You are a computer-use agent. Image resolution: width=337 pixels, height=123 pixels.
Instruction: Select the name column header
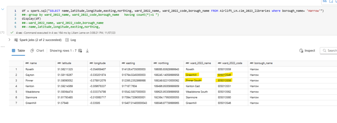click(x=39, y=63)
